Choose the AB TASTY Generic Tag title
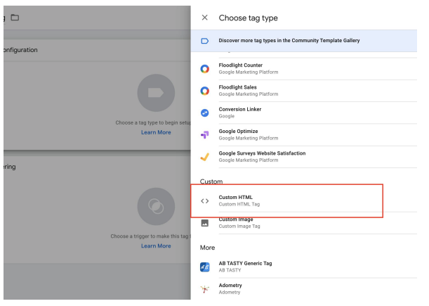The height and width of the screenshot is (306, 429). (x=245, y=263)
